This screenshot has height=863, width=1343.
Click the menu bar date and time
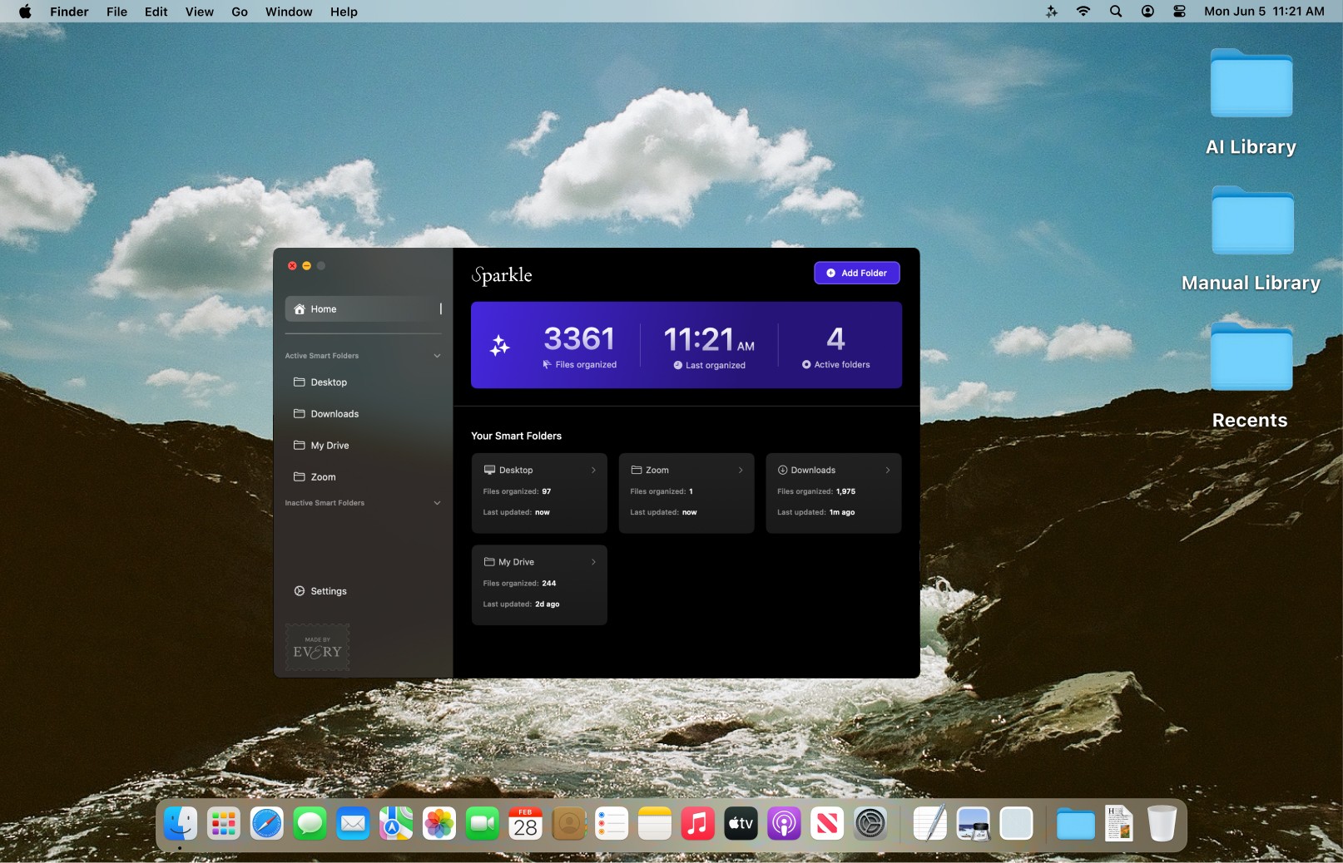point(1264,12)
